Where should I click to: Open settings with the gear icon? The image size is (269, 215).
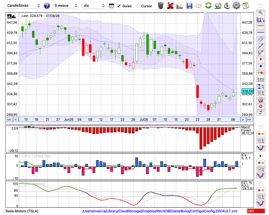[236, 6]
